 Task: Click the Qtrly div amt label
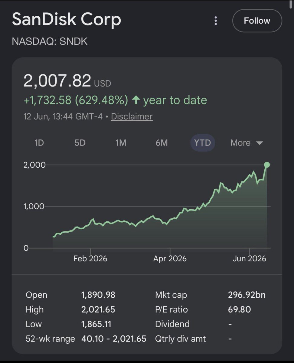(181, 338)
